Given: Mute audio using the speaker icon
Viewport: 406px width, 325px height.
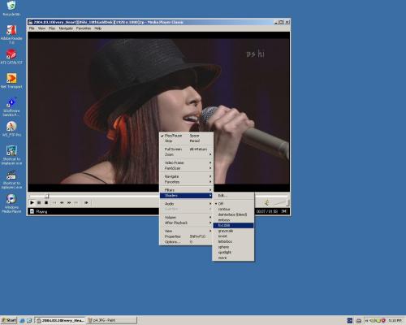Looking at the screenshot, I should click(266, 202).
